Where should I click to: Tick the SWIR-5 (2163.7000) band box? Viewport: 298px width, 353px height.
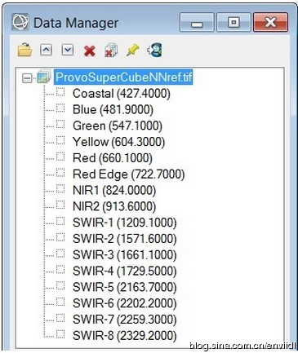[x=60, y=285]
